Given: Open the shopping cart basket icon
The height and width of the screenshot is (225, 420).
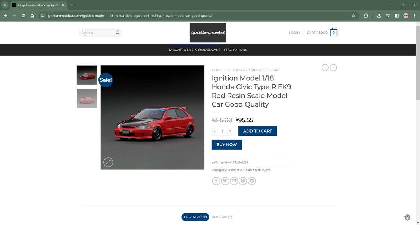Looking at the screenshot, I should (x=334, y=32).
